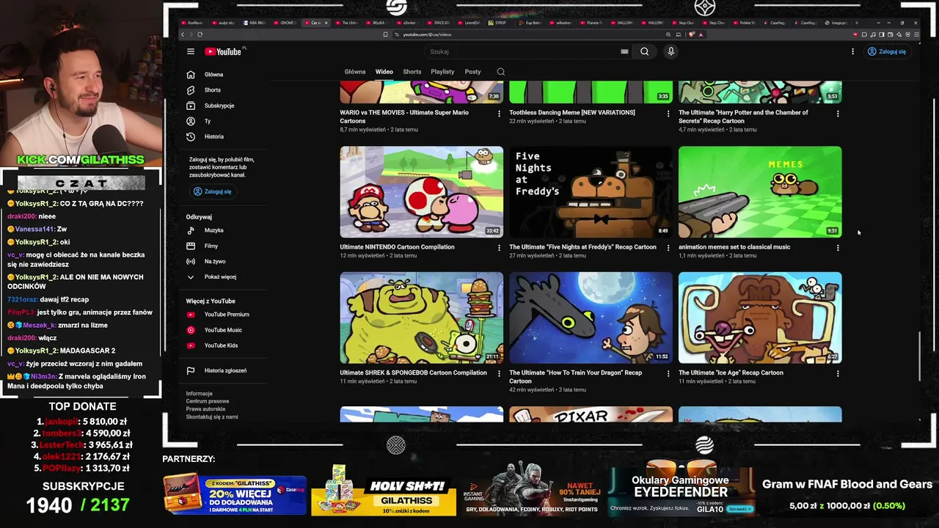Open Skontaktuj się z nami link
The width and height of the screenshot is (939, 528).
coord(212,417)
